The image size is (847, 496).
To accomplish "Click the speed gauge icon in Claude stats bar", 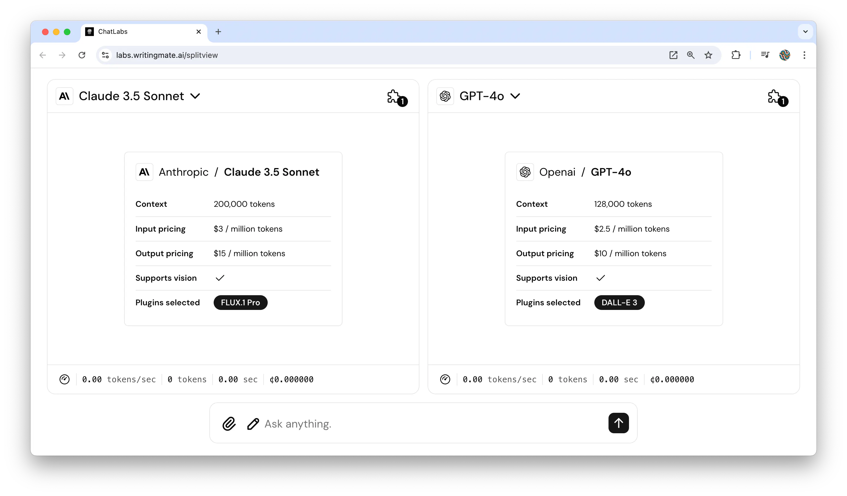I will coord(64,380).
